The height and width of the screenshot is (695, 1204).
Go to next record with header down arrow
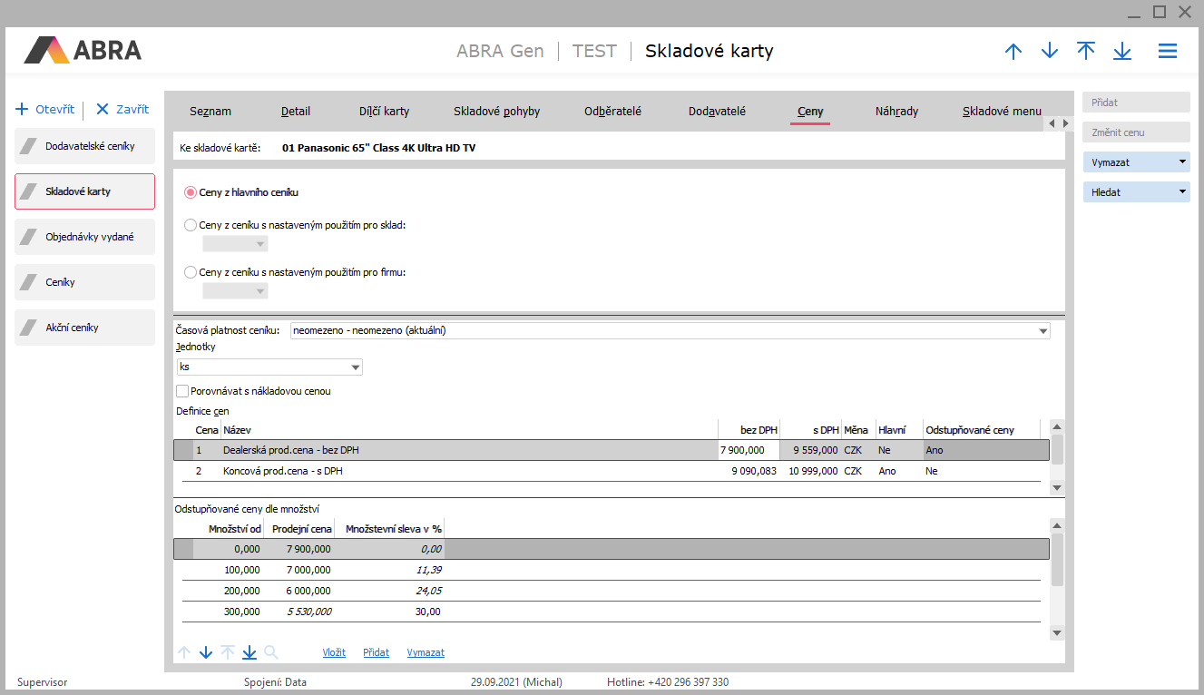point(1050,52)
